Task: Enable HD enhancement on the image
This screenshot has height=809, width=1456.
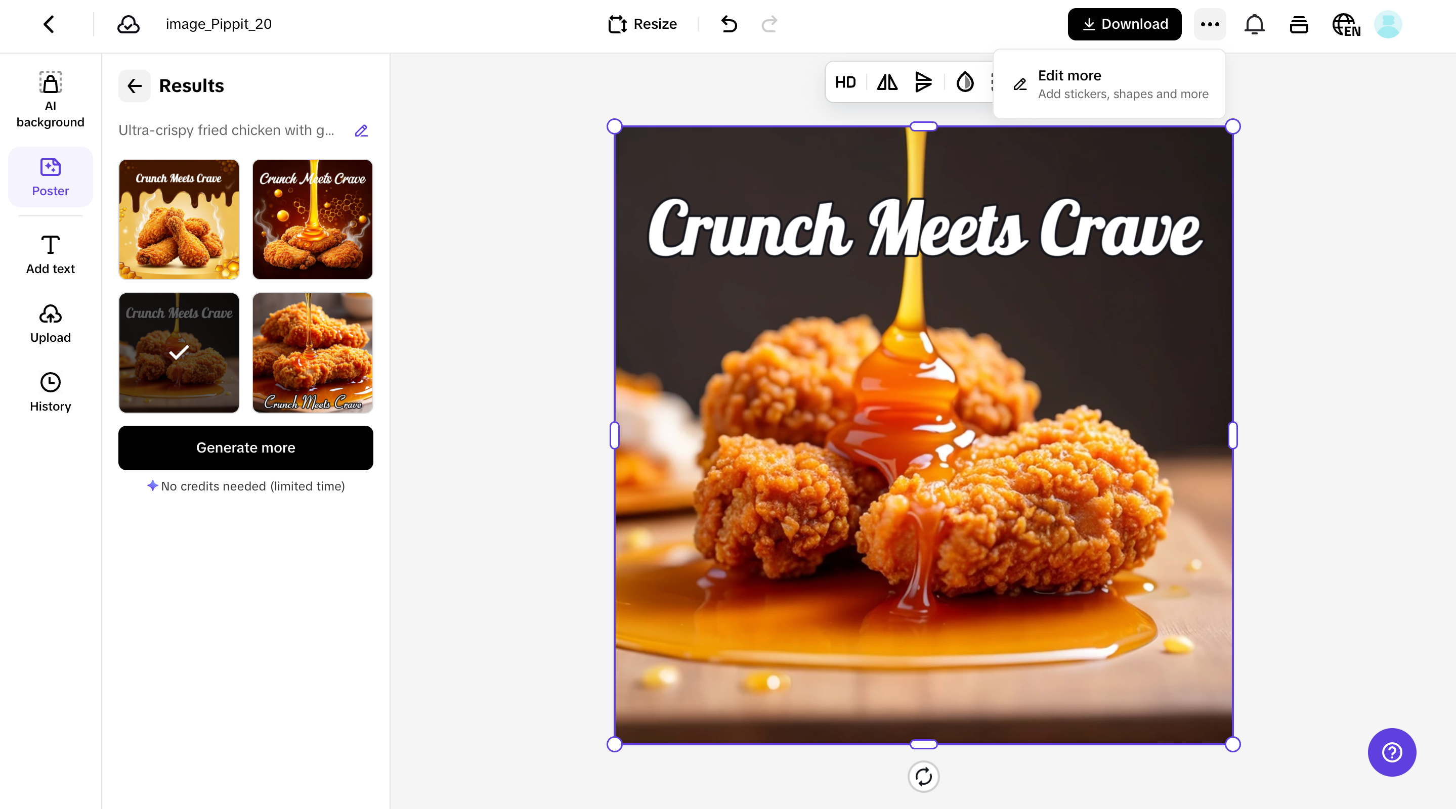Action: pyautogui.click(x=845, y=82)
